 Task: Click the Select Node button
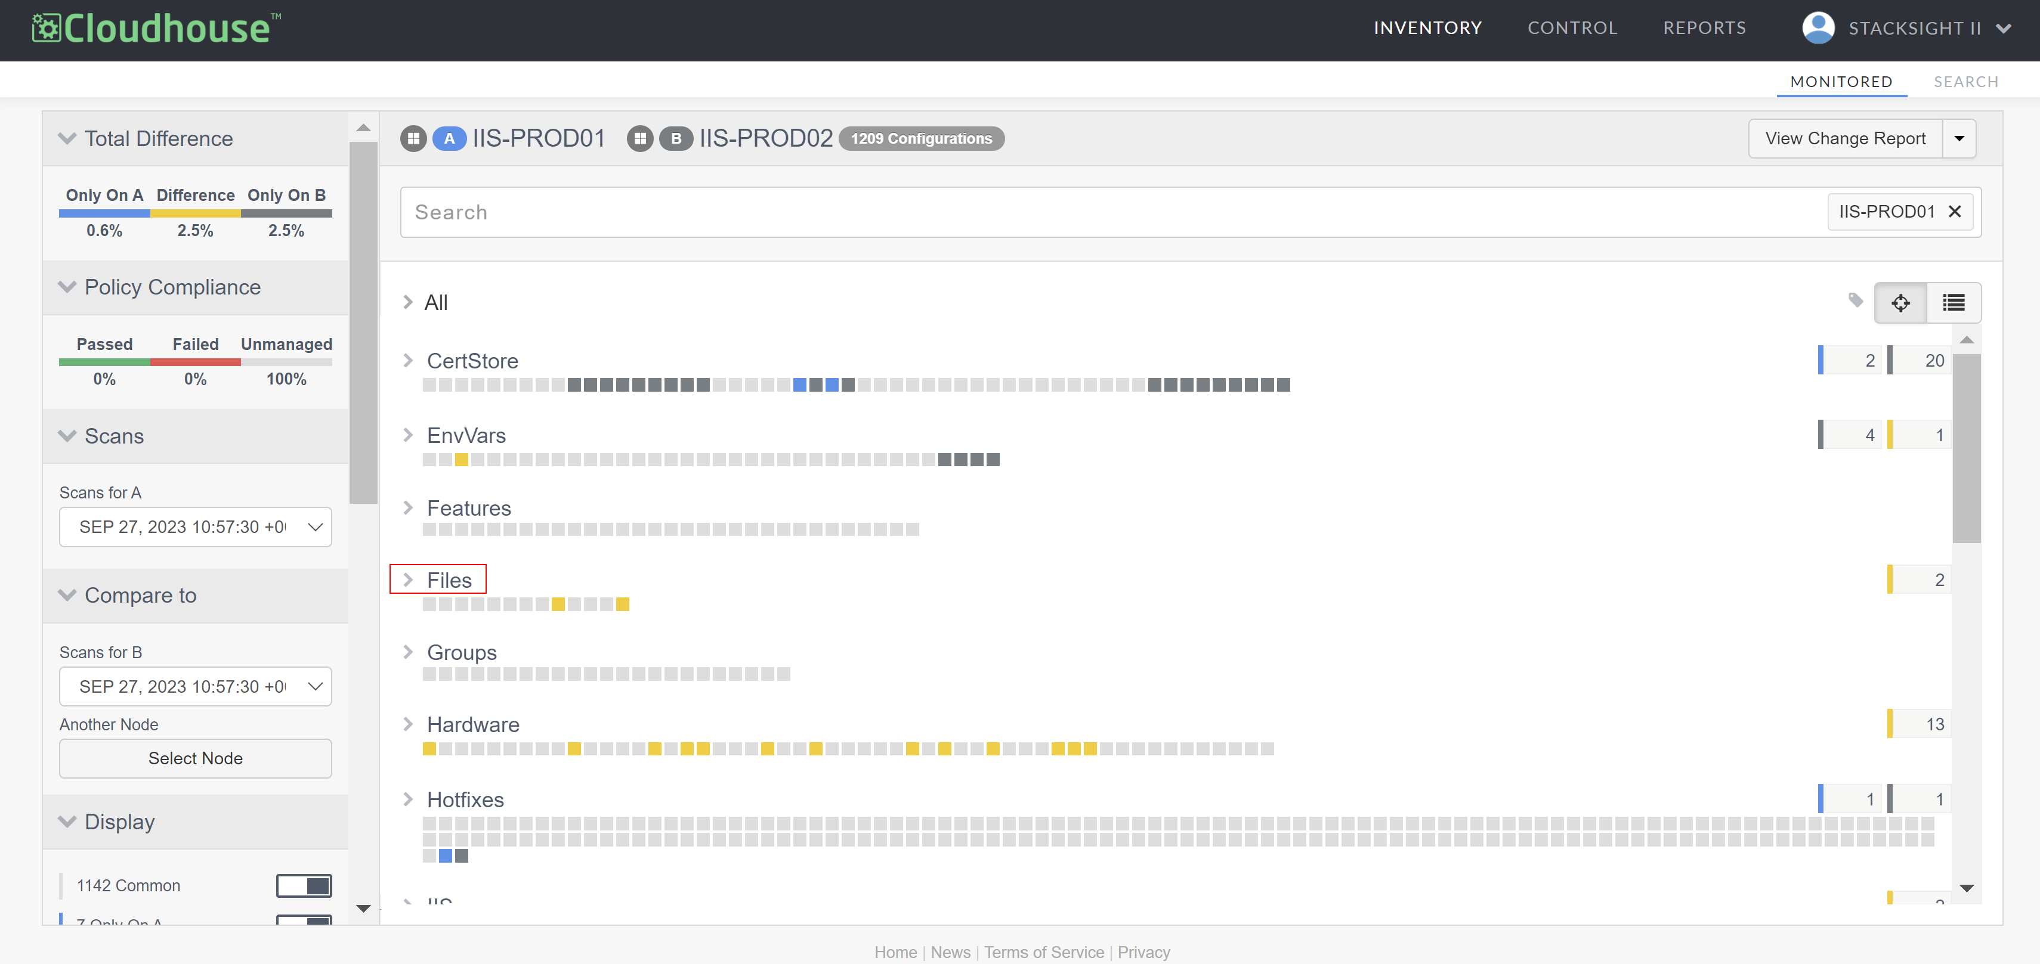pos(196,758)
